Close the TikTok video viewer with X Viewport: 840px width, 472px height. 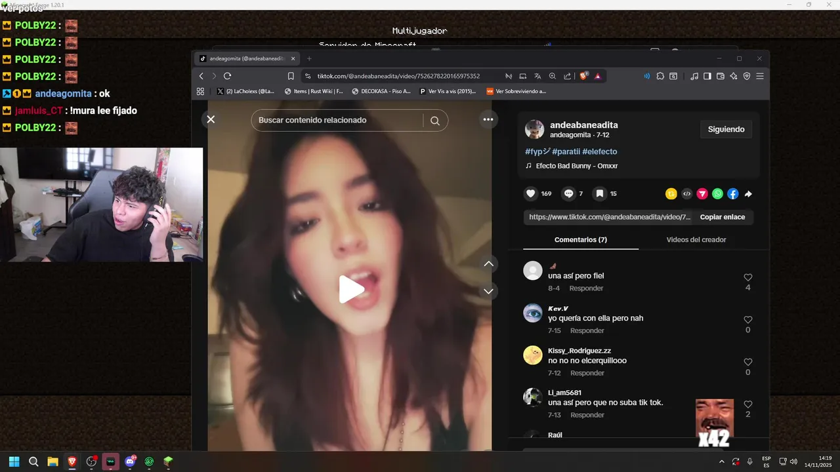tap(211, 119)
